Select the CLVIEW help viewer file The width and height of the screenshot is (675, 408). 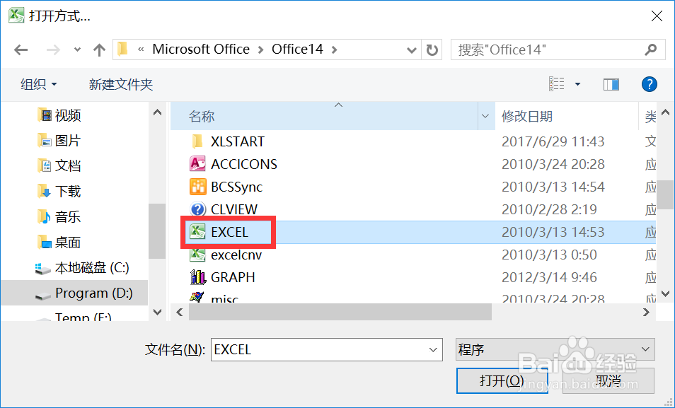pyautogui.click(x=233, y=209)
